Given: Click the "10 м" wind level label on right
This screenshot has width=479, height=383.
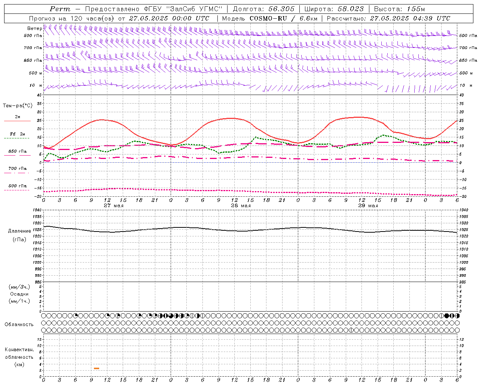Looking at the screenshot, I should [x=465, y=85].
